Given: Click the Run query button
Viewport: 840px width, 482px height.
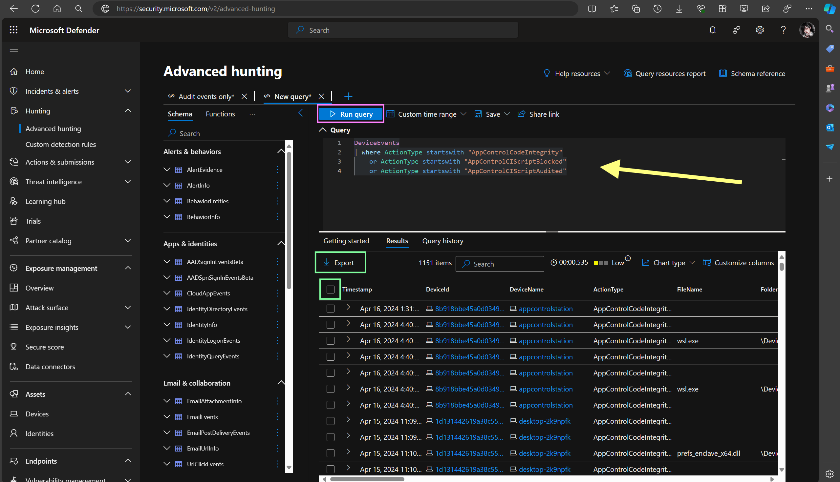Looking at the screenshot, I should pos(351,114).
